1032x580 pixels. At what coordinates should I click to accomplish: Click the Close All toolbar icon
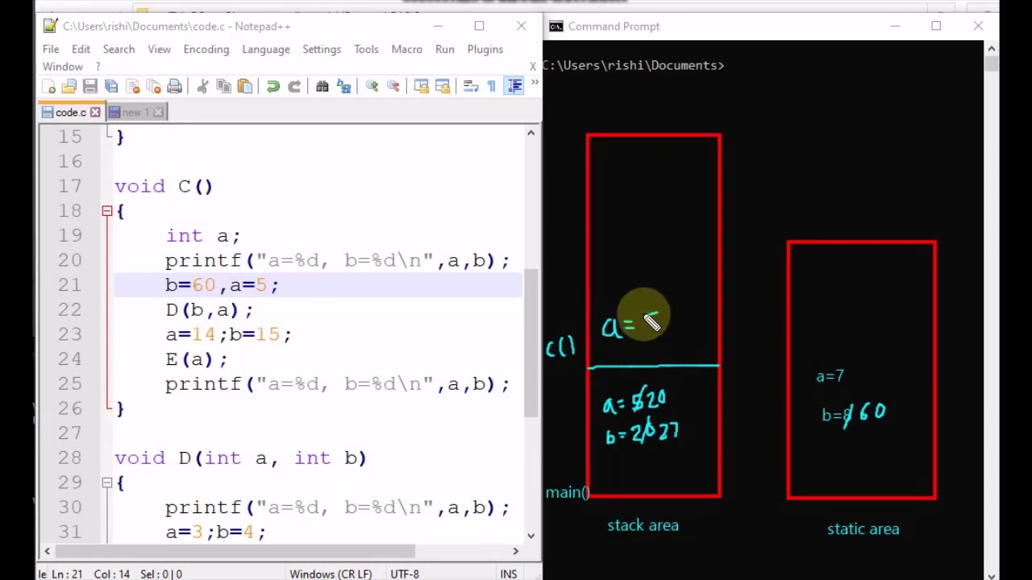[154, 86]
